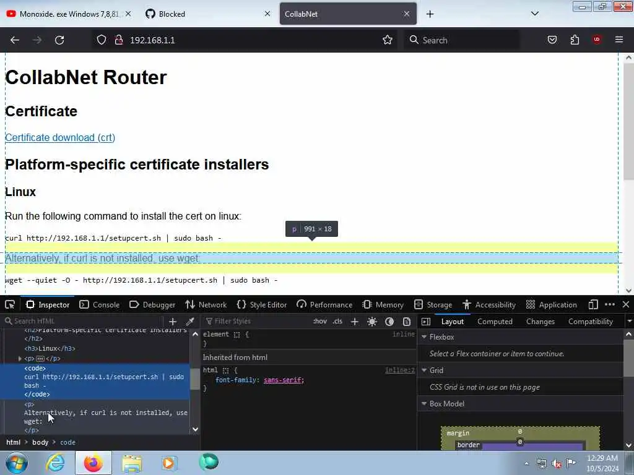Open the Certificate download (crt) link
634x475 pixels.
point(60,138)
